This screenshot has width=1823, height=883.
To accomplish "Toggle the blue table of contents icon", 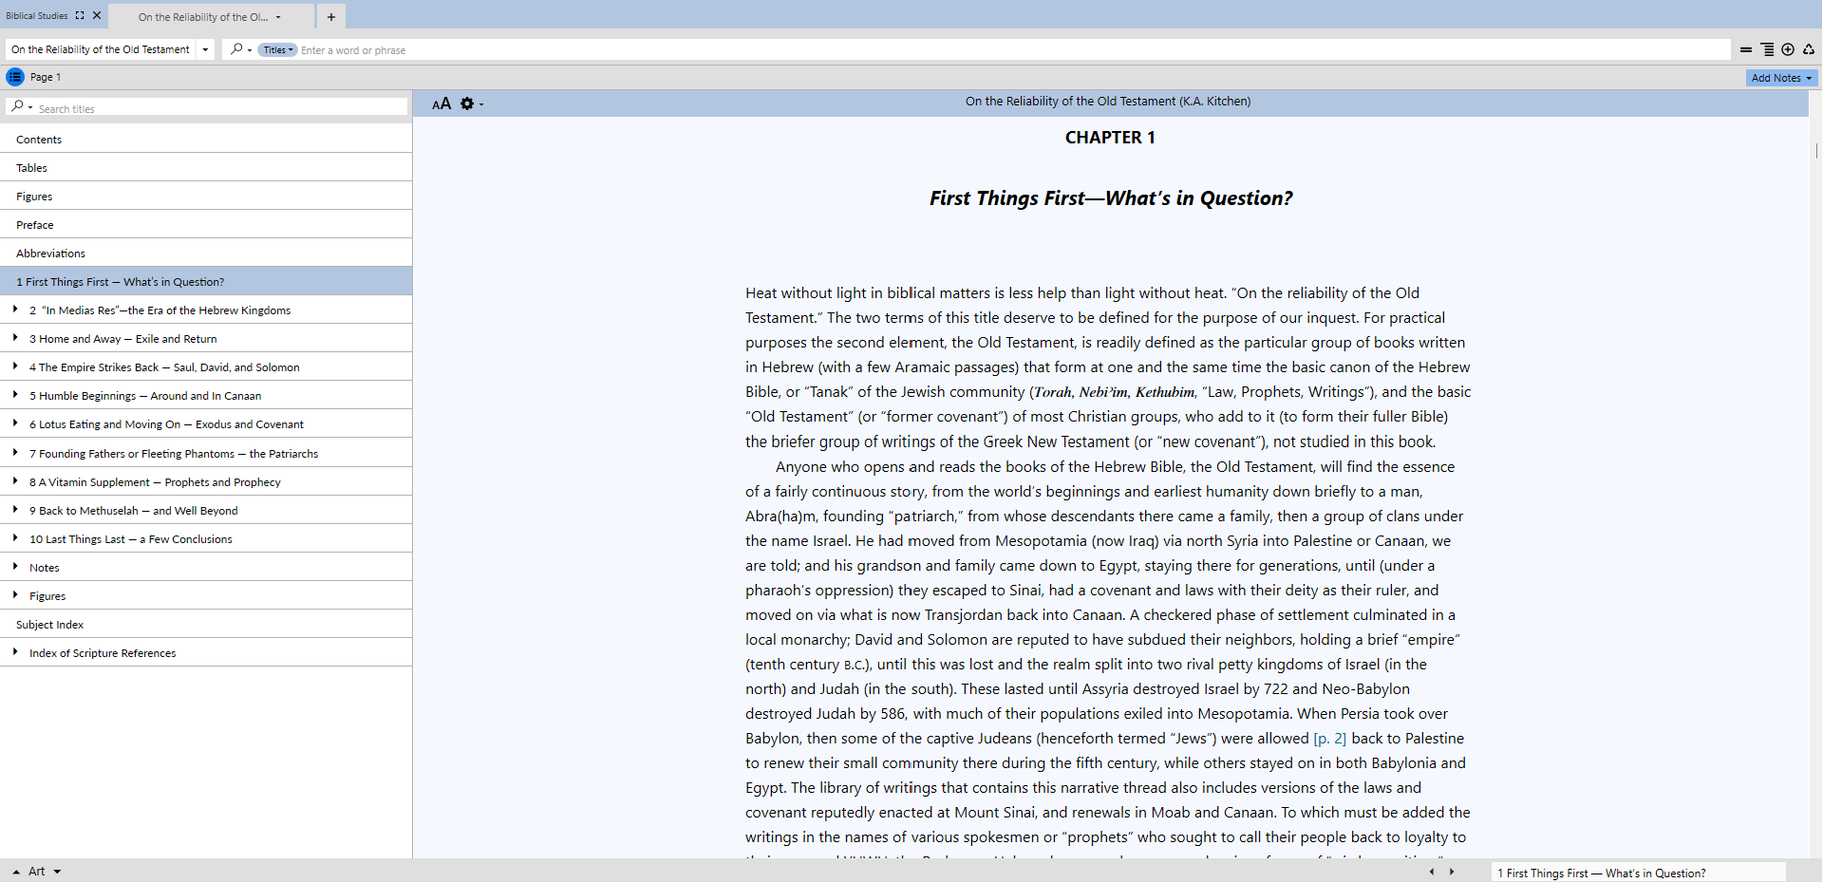I will pyautogui.click(x=15, y=77).
